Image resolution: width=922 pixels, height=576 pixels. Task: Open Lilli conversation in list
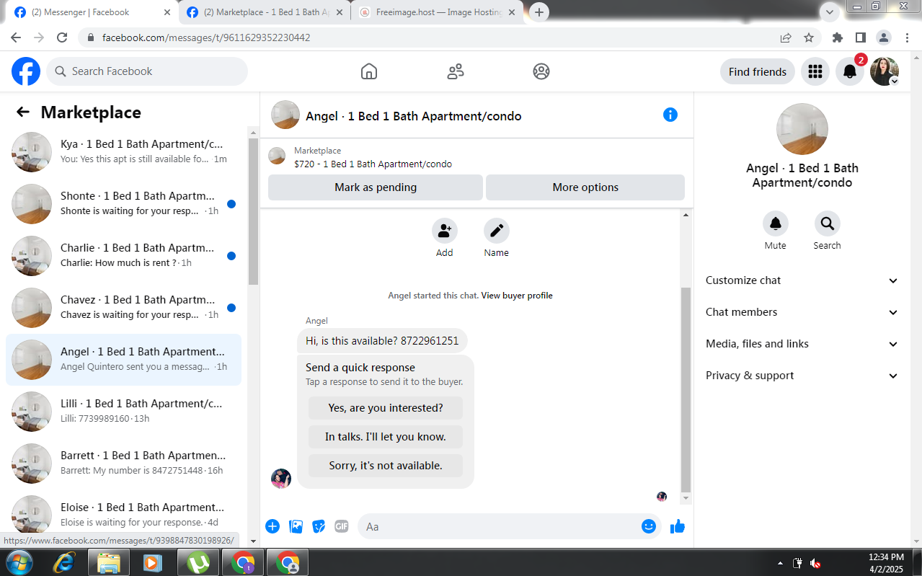tap(123, 411)
